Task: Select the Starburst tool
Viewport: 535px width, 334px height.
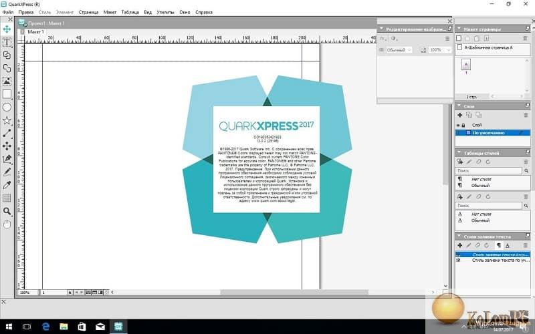Action: pos(7,120)
